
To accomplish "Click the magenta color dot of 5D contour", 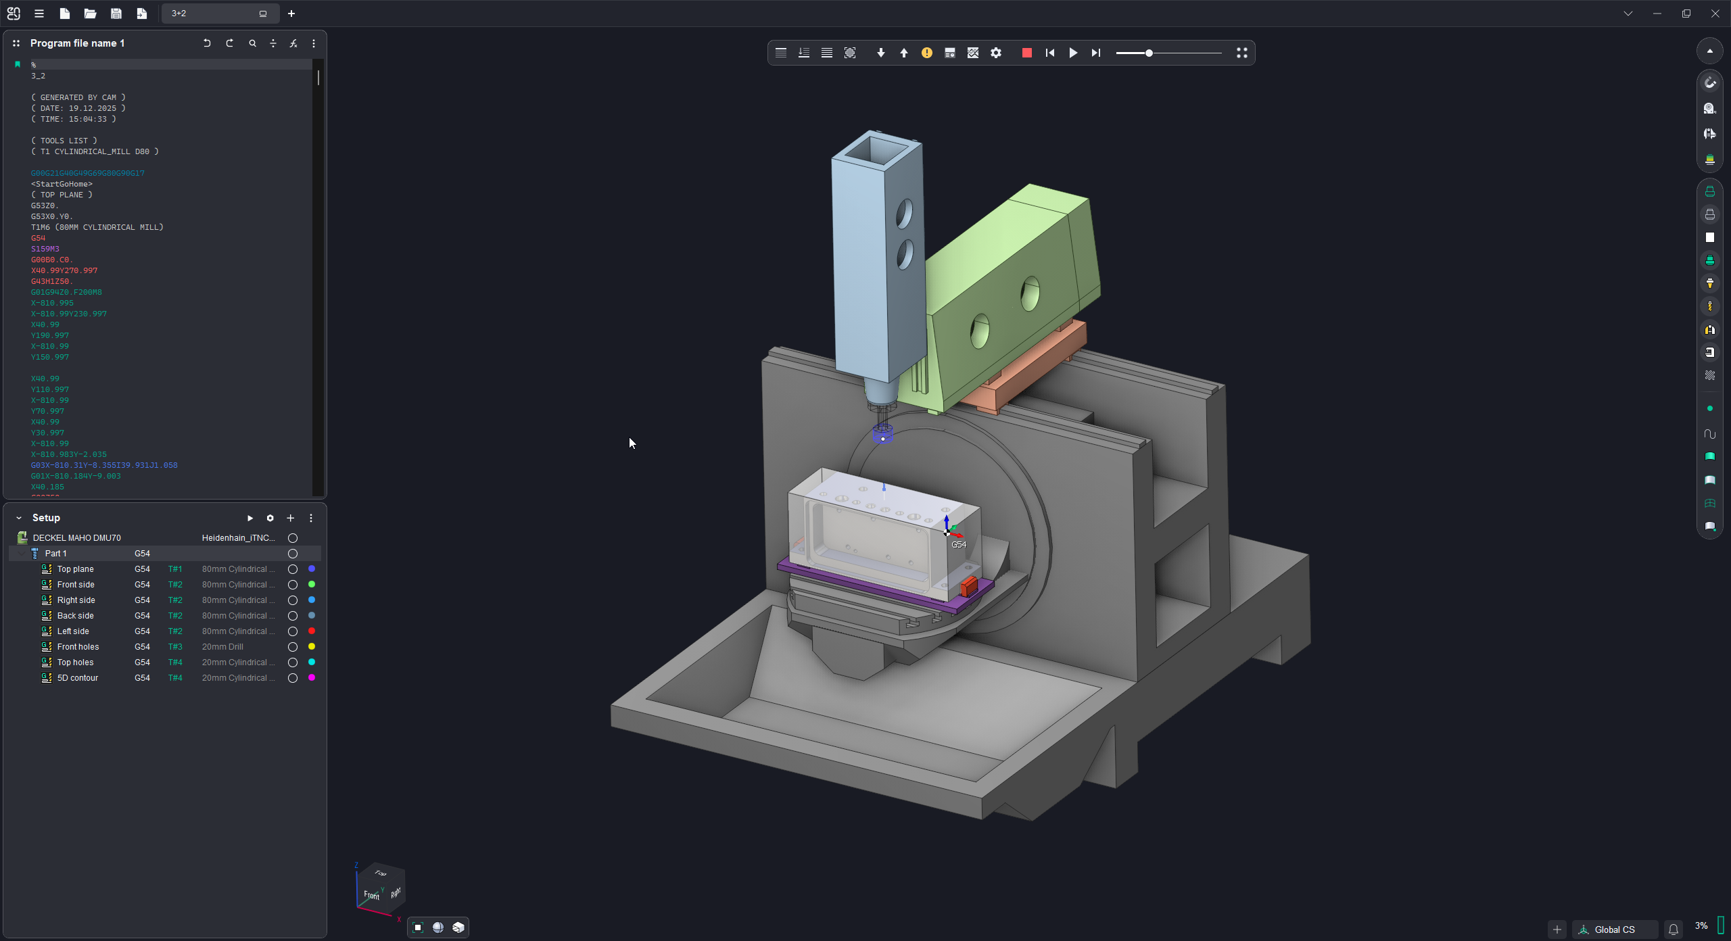I will (x=312, y=677).
